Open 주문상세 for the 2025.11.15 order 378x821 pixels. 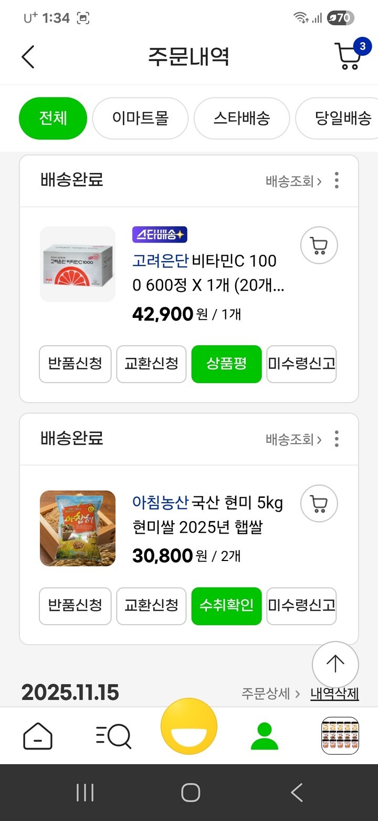(x=270, y=693)
